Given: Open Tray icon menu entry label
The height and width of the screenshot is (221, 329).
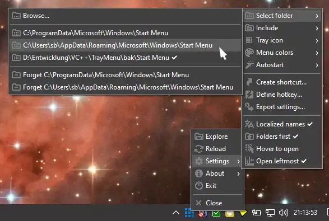Looking at the screenshot, I should pos(270,40).
